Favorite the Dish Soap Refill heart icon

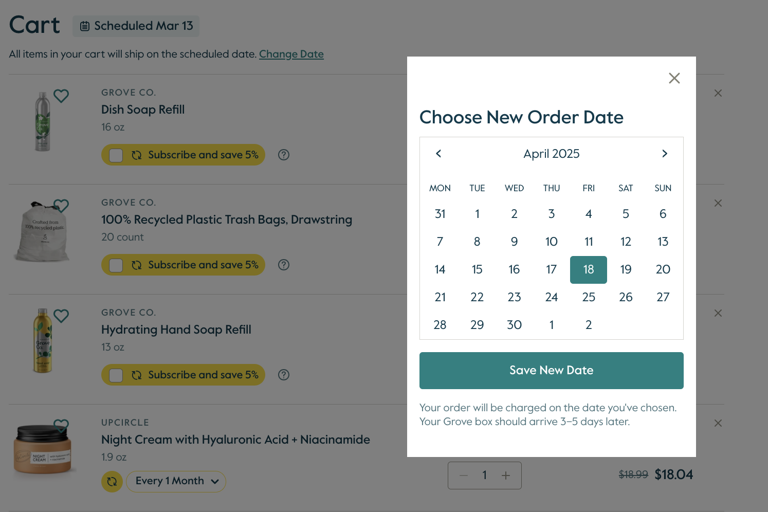pyautogui.click(x=61, y=96)
